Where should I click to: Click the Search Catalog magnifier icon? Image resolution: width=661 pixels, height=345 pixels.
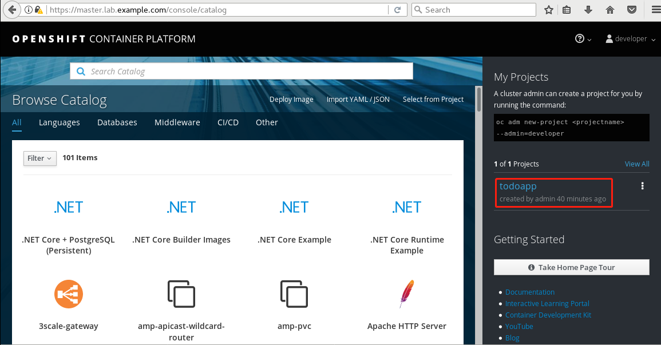81,71
